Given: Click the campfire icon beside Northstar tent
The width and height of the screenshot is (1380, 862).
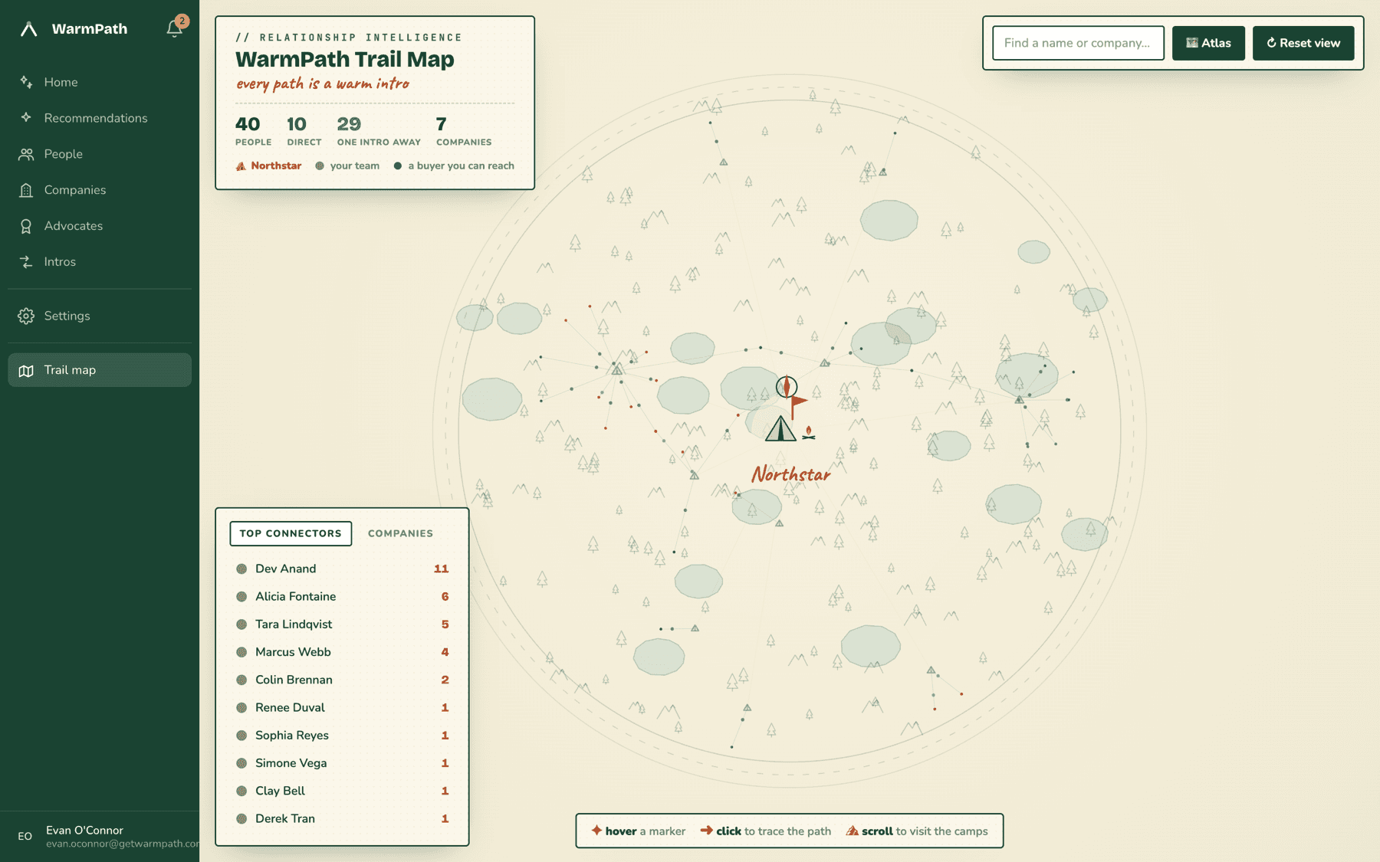Looking at the screenshot, I should point(809,433).
